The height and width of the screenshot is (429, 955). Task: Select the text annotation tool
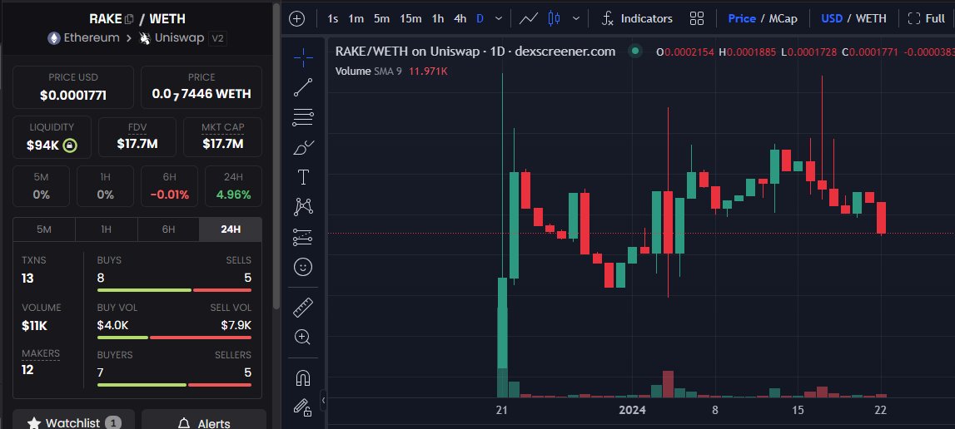pos(303,177)
